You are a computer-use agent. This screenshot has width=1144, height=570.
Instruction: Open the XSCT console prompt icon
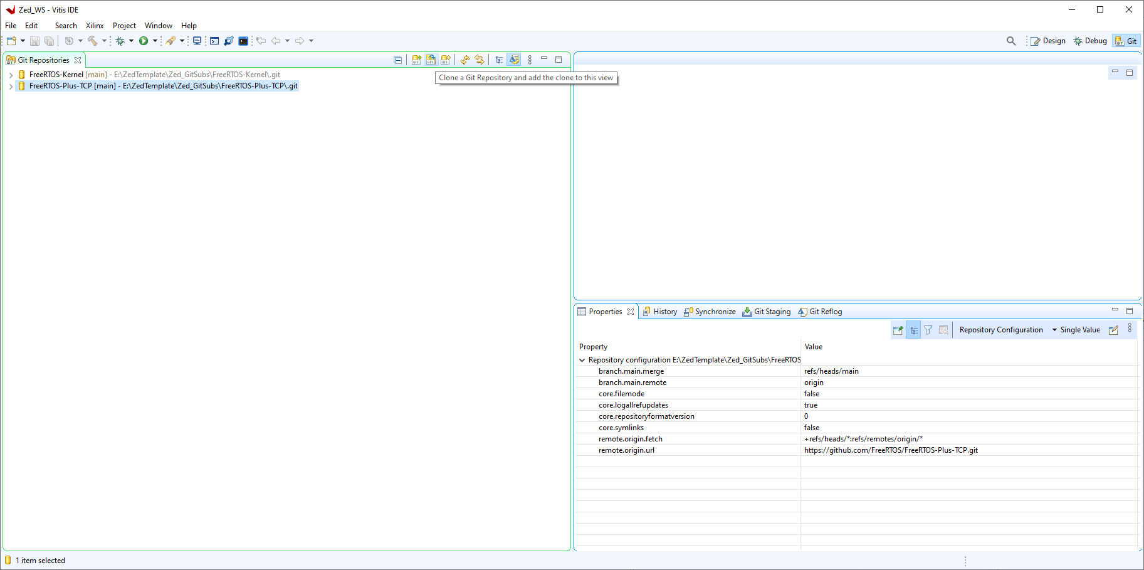[x=214, y=41]
